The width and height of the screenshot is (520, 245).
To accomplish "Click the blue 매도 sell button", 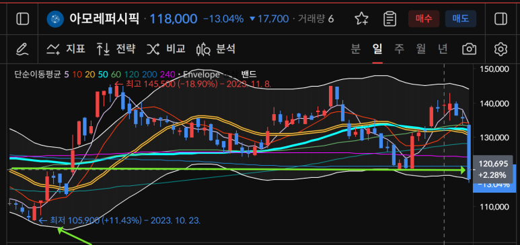I will pyautogui.click(x=461, y=19).
